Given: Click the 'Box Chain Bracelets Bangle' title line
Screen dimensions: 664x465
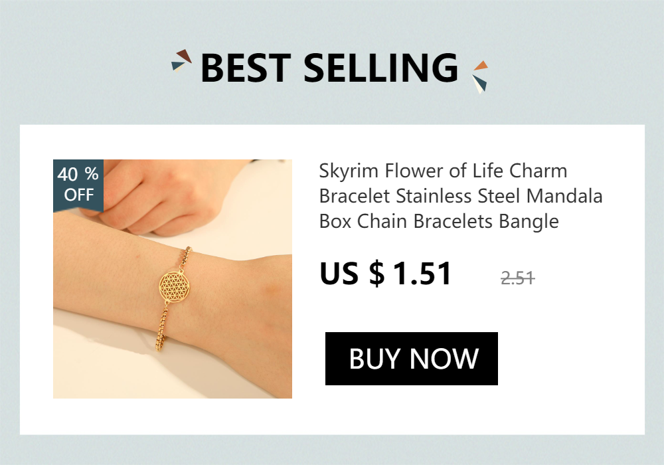Looking at the screenshot, I should click(439, 221).
